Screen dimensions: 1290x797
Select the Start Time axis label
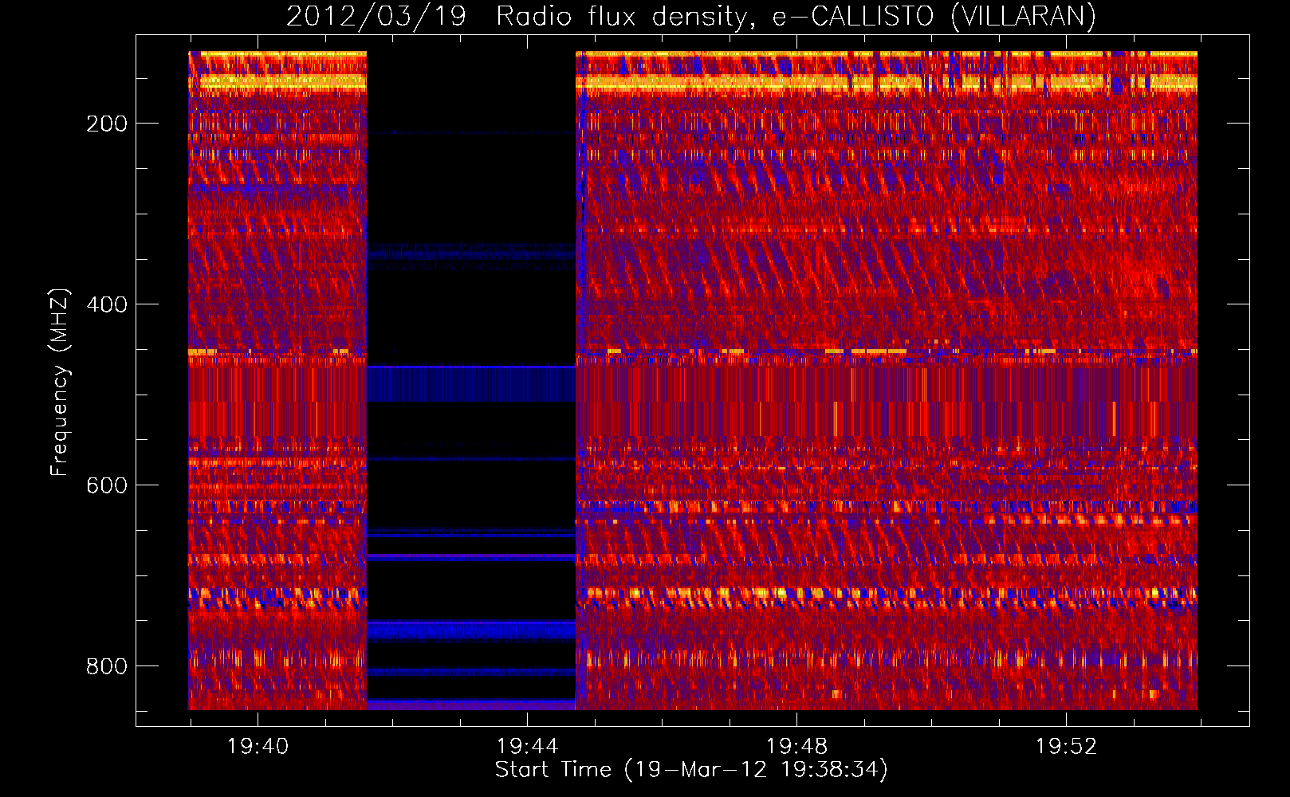(691, 770)
